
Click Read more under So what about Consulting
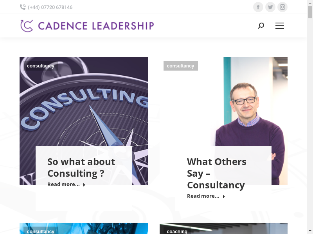point(63,184)
